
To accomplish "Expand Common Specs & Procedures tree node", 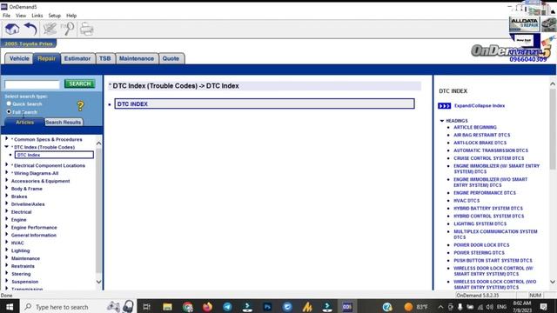I will [7, 139].
